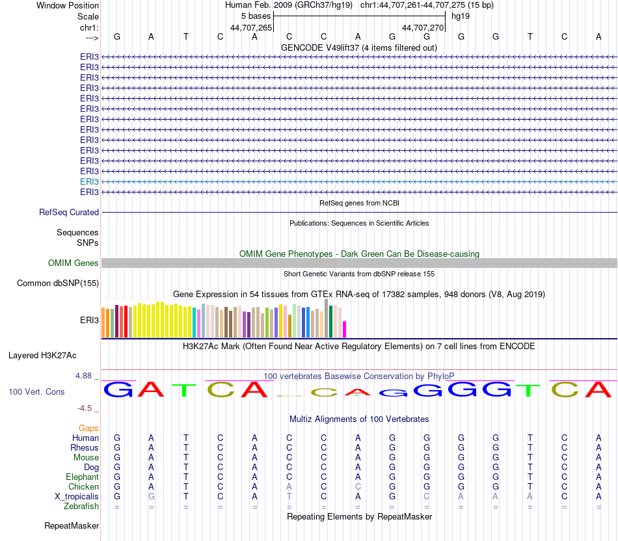The width and height of the screenshot is (618, 541).
Task: Click the -4.5 conservation scale minimum
Action: tap(85, 408)
